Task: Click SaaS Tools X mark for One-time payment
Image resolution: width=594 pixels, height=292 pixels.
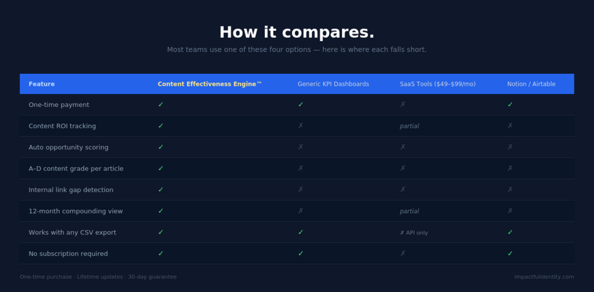Action: click(x=403, y=105)
